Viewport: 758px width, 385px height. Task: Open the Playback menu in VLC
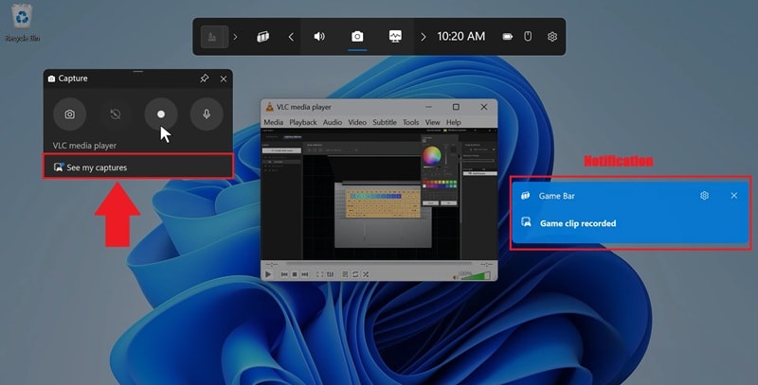[303, 122]
